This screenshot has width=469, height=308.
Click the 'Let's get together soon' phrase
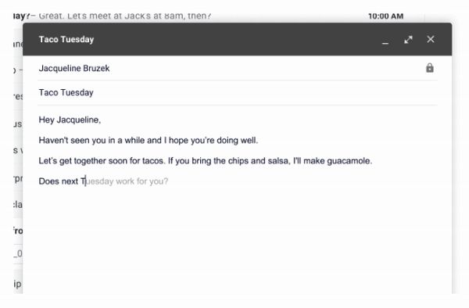(83, 161)
